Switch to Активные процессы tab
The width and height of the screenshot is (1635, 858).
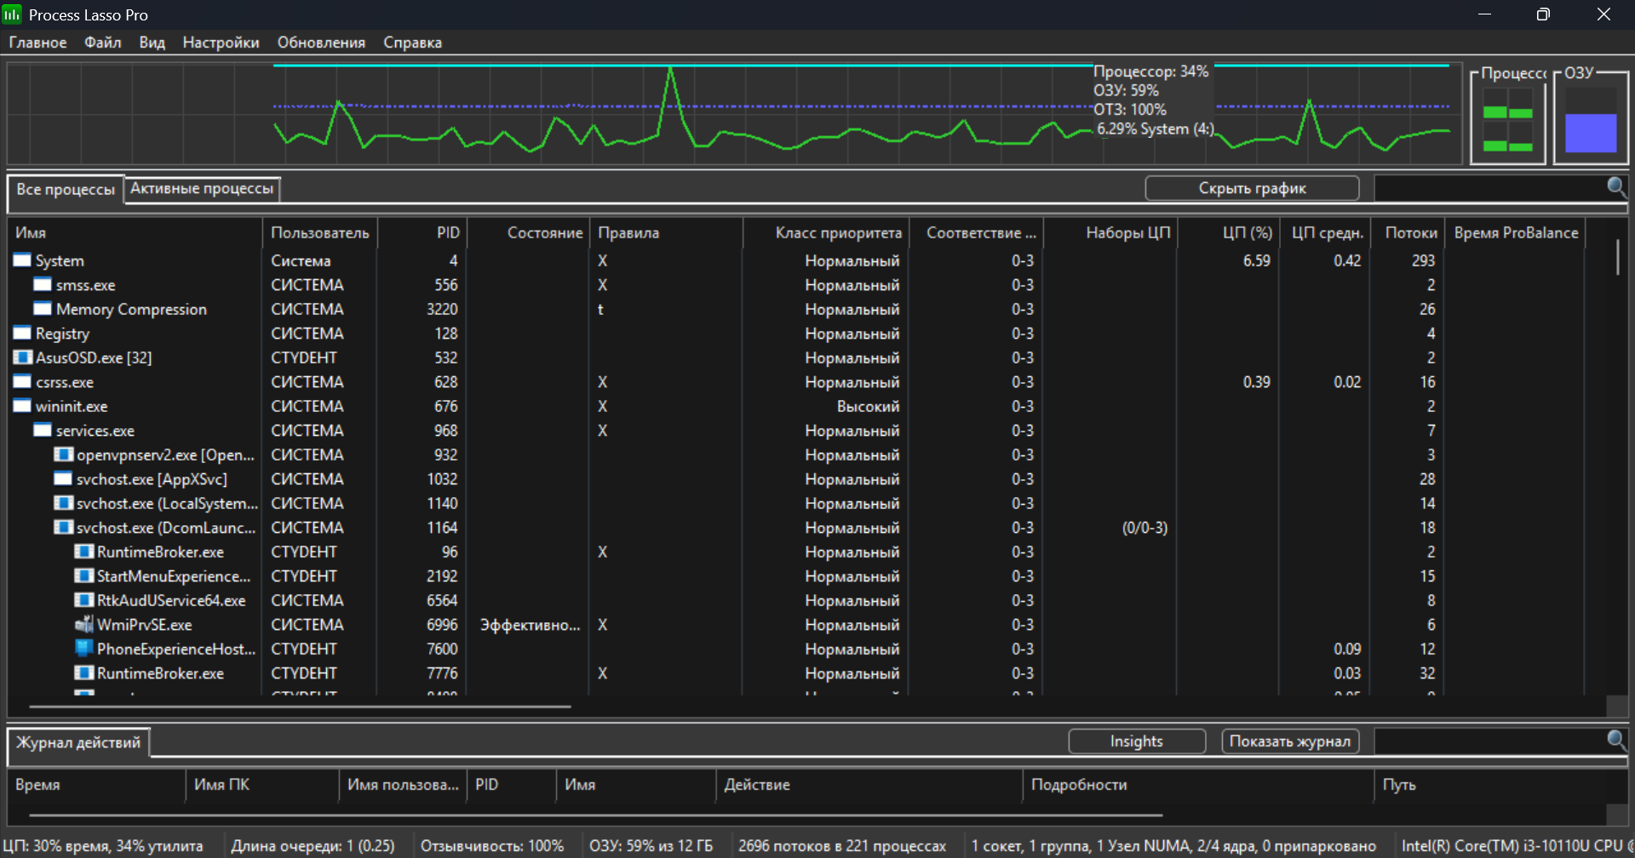coord(202,188)
